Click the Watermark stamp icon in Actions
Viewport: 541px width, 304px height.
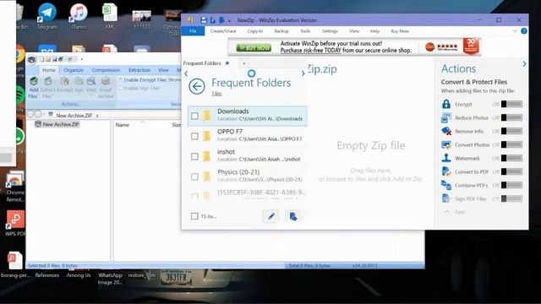click(x=446, y=158)
